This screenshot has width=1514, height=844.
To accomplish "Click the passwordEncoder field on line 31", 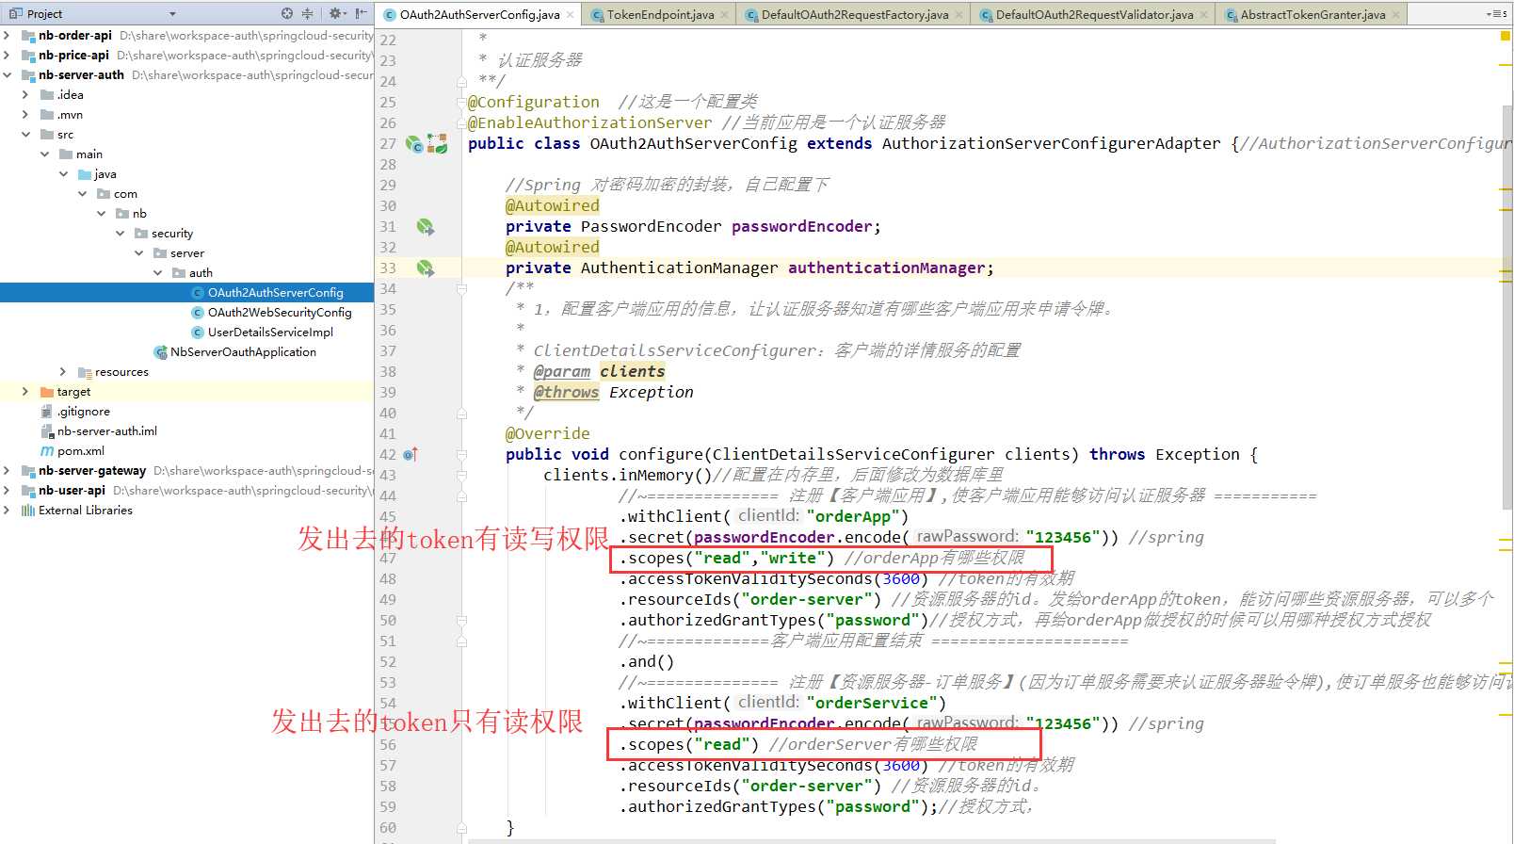I will 801,226.
